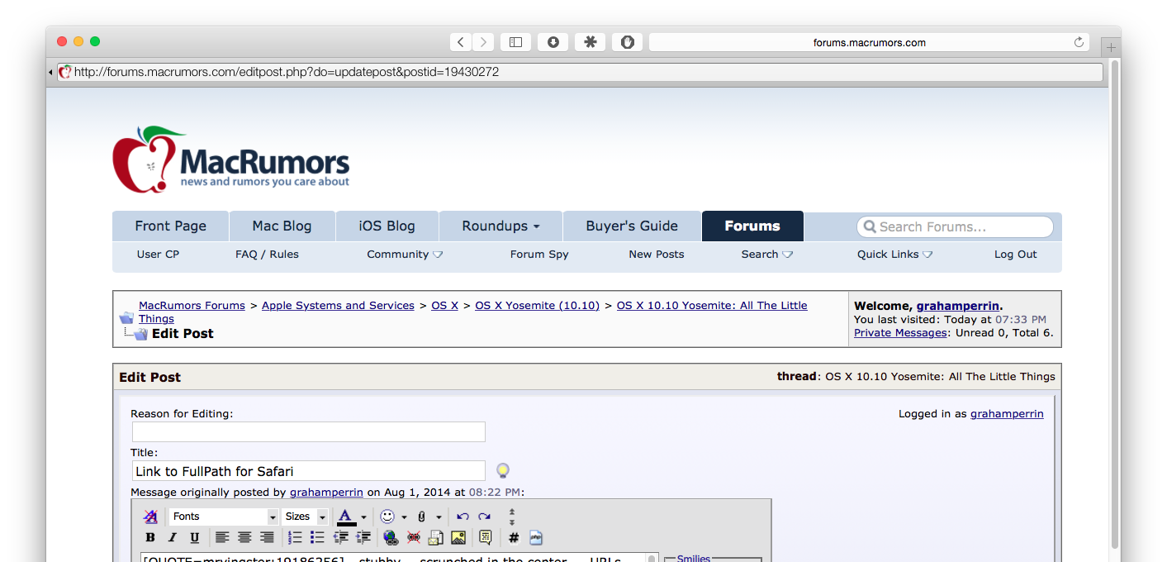Increase indent in editor
Viewport: 1167px width, 562px height.
pos(363,538)
